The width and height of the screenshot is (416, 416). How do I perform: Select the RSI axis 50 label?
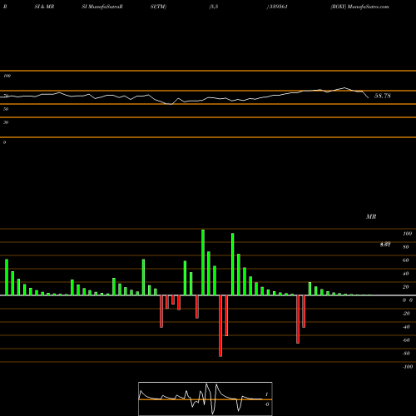[6, 109]
